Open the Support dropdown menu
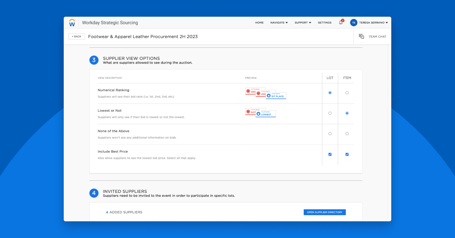 [303, 23]
